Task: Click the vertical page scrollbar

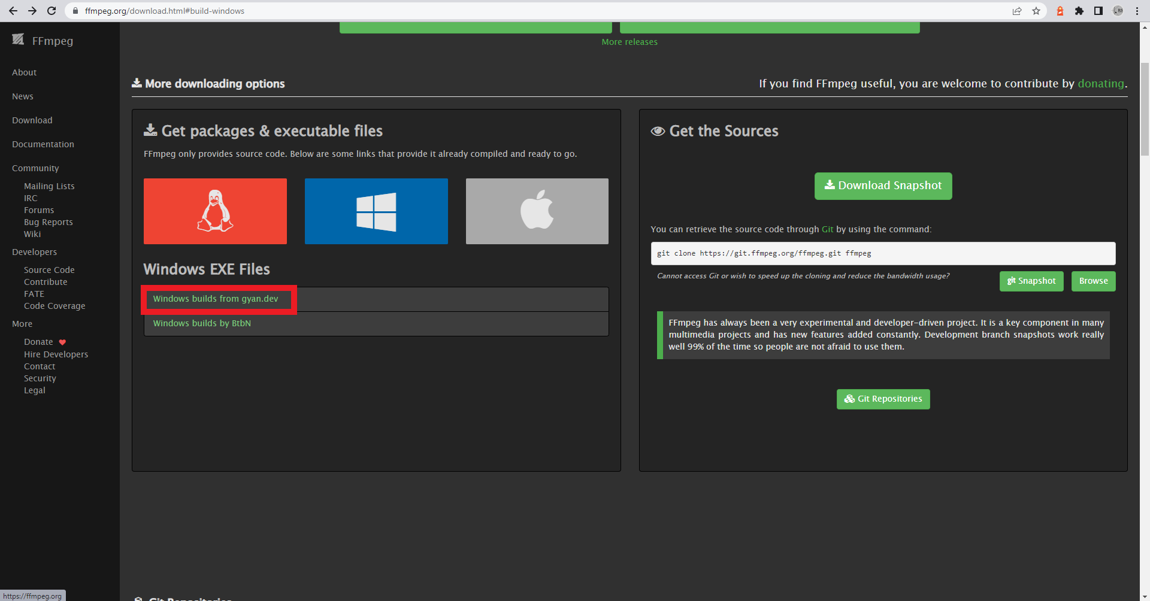Action: (x=1145, y=108)
